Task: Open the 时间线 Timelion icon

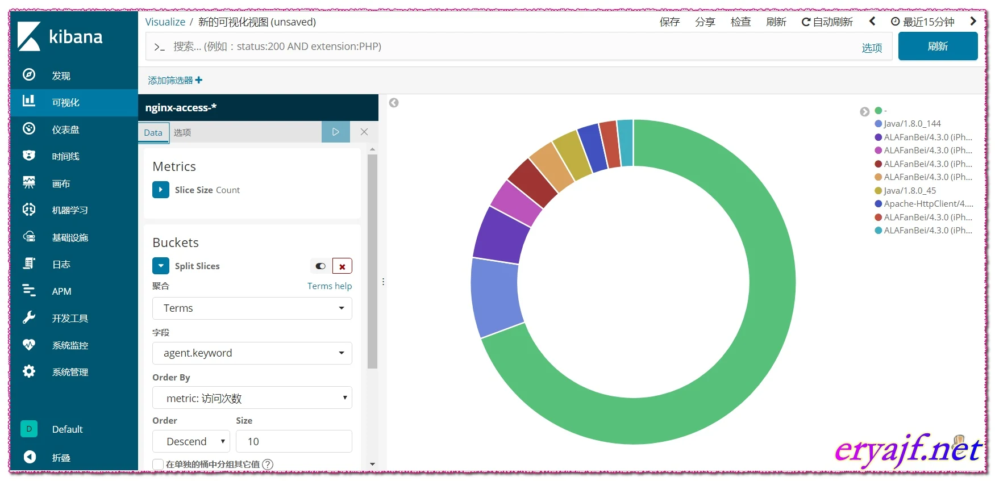Action: (29, 156)
